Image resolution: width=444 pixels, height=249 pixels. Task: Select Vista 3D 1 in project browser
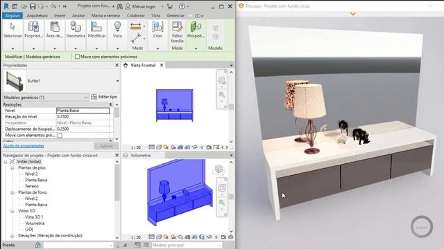pos(34,217)
